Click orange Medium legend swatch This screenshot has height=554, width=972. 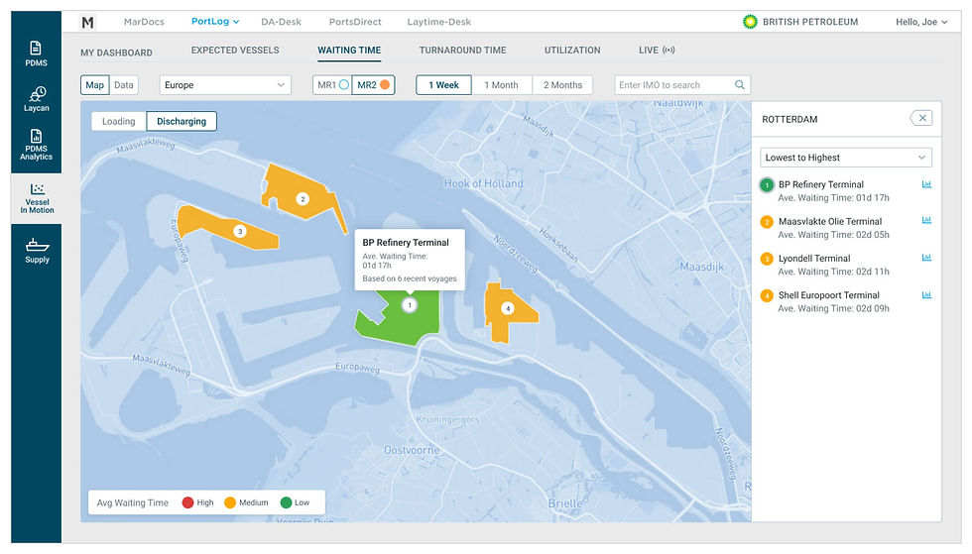tap(230, 502)
